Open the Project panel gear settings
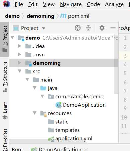 102,28
